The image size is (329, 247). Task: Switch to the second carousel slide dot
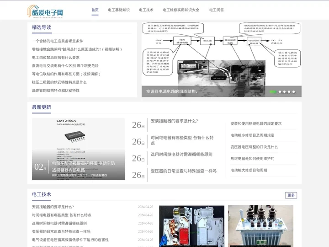(280, 92)
